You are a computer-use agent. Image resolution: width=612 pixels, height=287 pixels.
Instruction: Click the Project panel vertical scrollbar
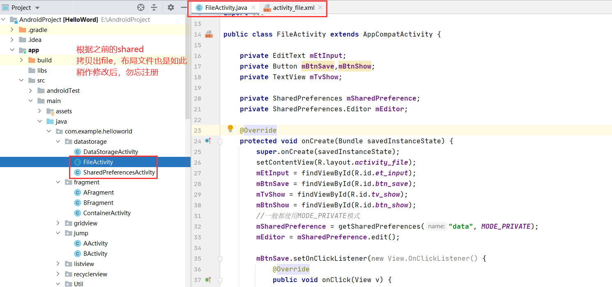[189, 66]
